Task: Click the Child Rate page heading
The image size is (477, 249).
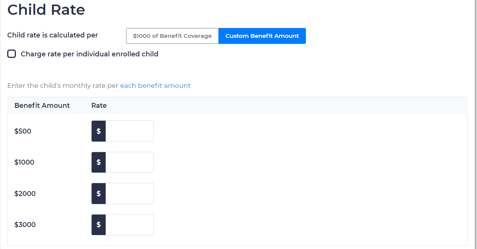Action: pos(46,10)
